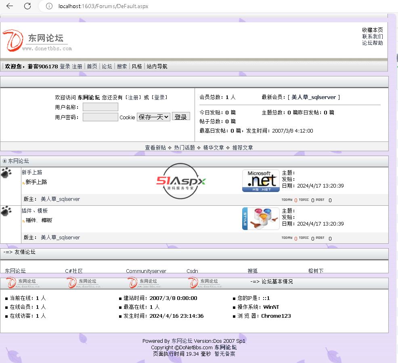
Task: Open the bold 新手上路 forum link
Action: (36, 182)
